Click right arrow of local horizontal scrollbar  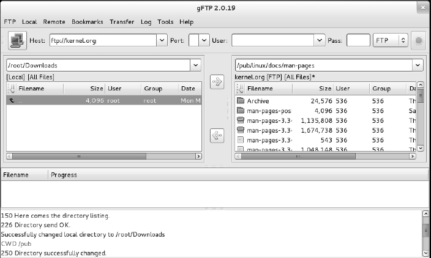pos(198,156)
